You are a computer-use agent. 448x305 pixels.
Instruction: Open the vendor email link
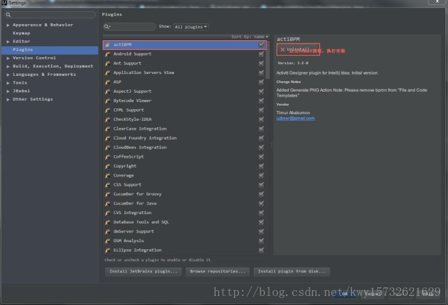(295, 118)
